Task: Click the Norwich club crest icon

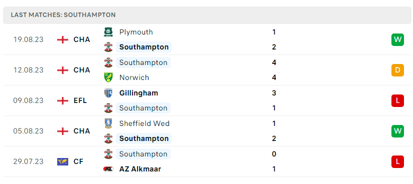Action: coord(108,77)
